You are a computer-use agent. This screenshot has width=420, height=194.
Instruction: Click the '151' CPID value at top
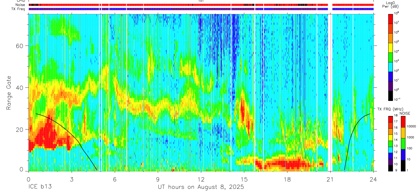[x=201, y=1]
